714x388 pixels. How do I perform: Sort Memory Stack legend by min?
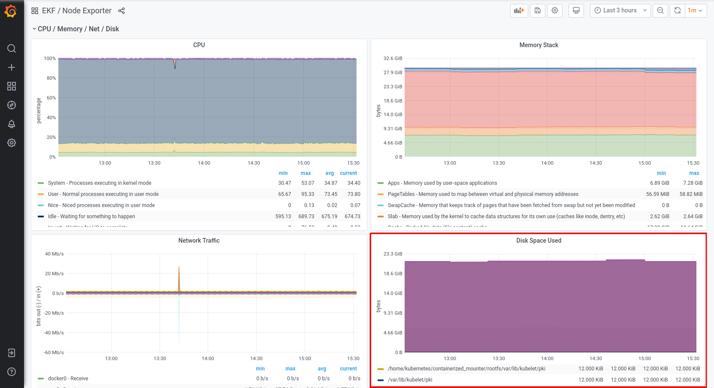click(x=662, y=173)
